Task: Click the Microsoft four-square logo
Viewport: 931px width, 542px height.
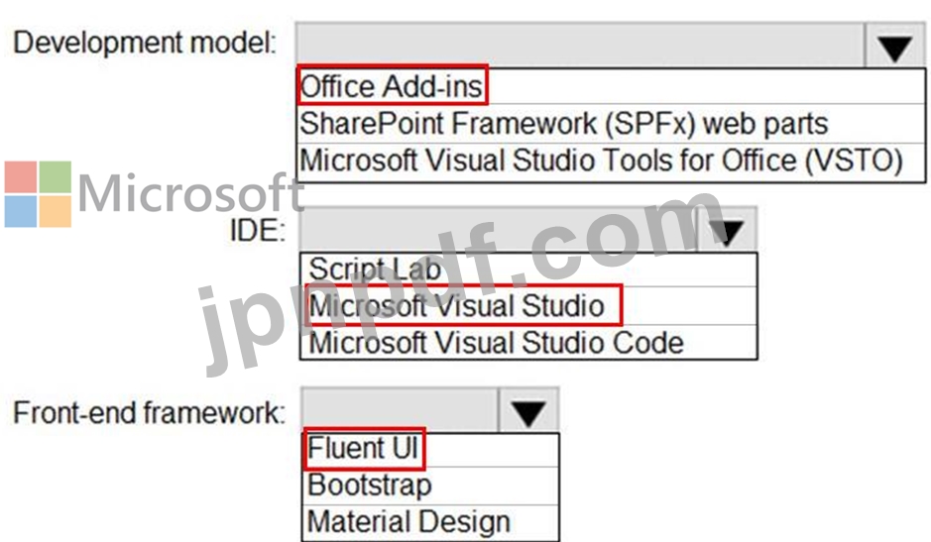Action: click(x=38, y=194)
